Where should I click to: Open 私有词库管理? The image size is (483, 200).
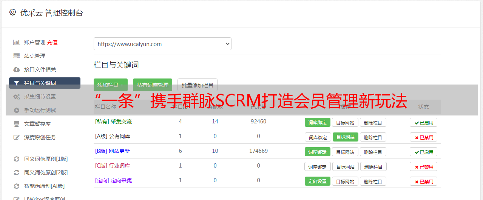[153, 85]
